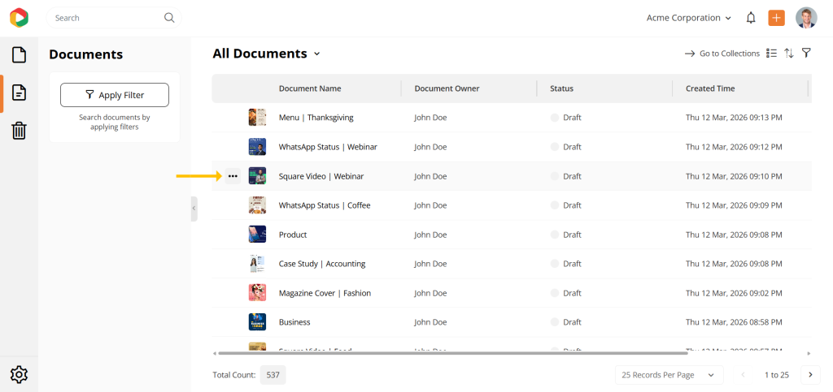
Task: Go to Collections link
Action: pos(722,54)
